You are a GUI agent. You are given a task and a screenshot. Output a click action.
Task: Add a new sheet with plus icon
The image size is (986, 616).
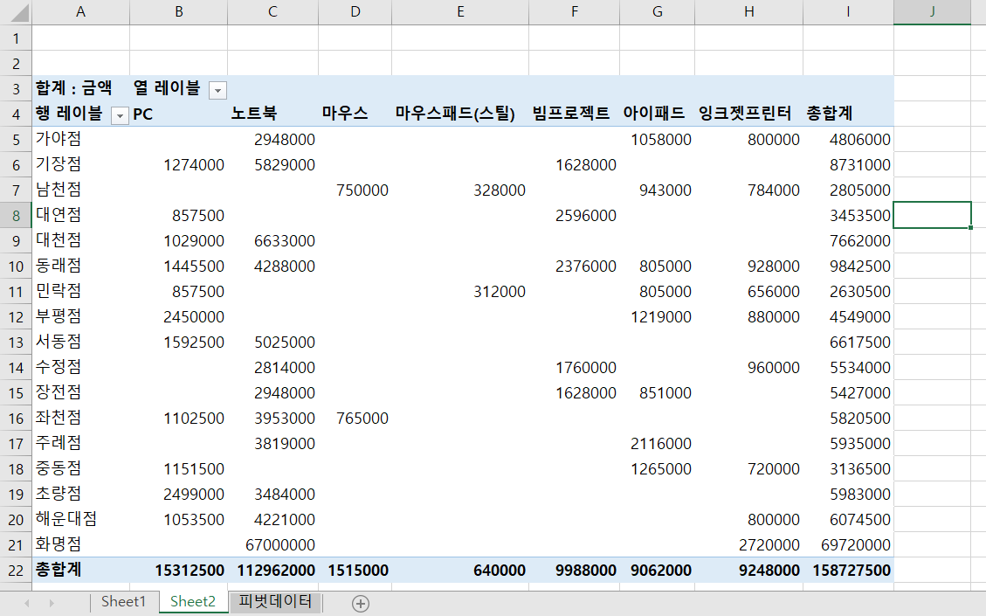(x=361, y=604)
